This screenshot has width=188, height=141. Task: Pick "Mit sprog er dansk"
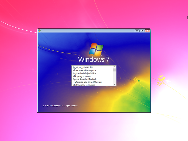coord(92,76)
